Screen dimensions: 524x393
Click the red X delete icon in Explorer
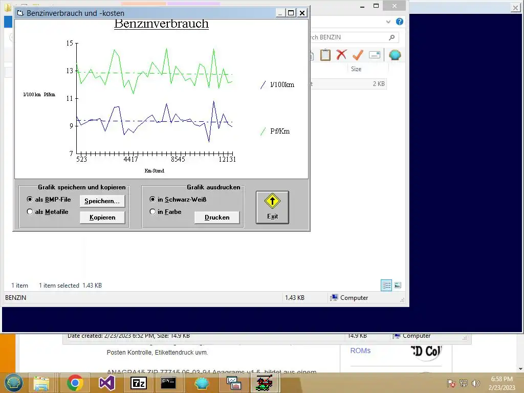coord(341,54)
